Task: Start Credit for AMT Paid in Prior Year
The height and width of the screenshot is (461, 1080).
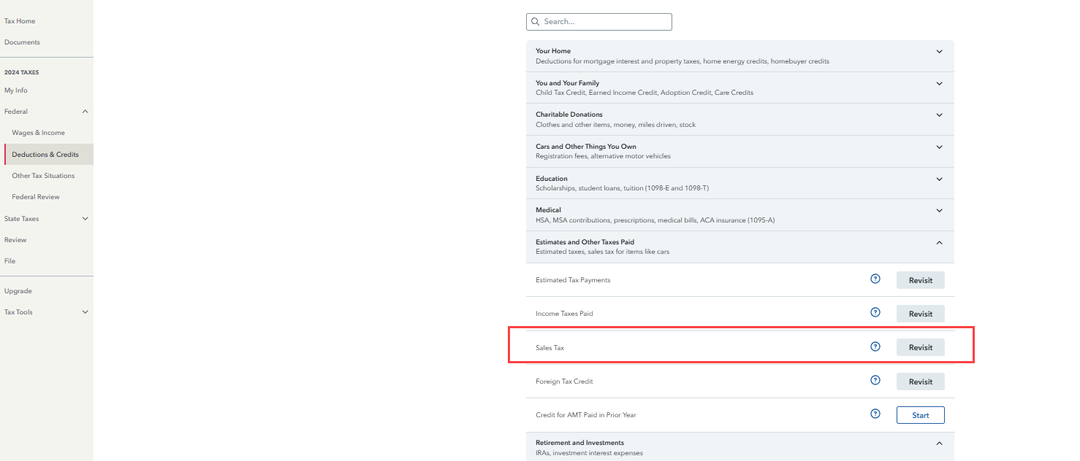Action: point(920,415)
